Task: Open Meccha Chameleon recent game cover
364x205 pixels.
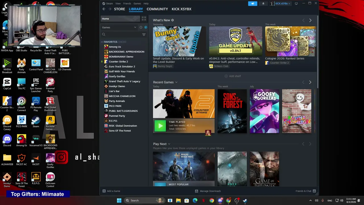Action: 297,111
